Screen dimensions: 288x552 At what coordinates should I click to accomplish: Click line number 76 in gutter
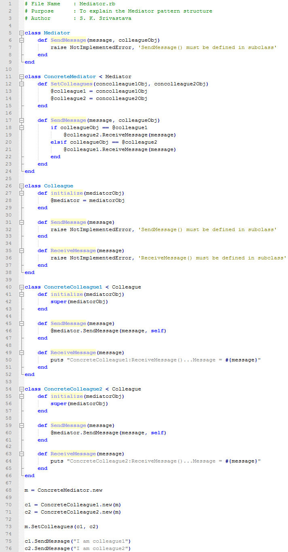click(9, 548)
